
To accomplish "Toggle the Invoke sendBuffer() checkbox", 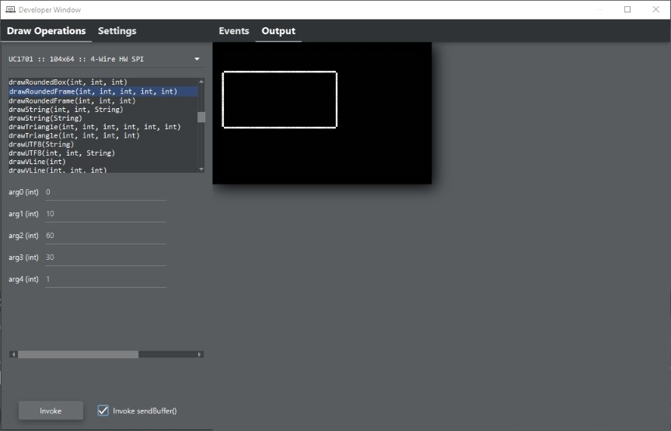I will (x=103, y=411).
